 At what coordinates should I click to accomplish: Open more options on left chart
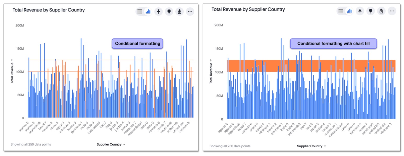pos(190,12)
